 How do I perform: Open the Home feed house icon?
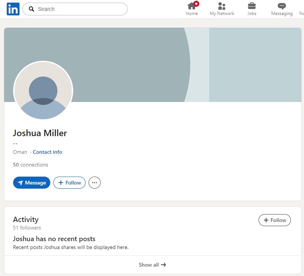[x=191, y=6]
